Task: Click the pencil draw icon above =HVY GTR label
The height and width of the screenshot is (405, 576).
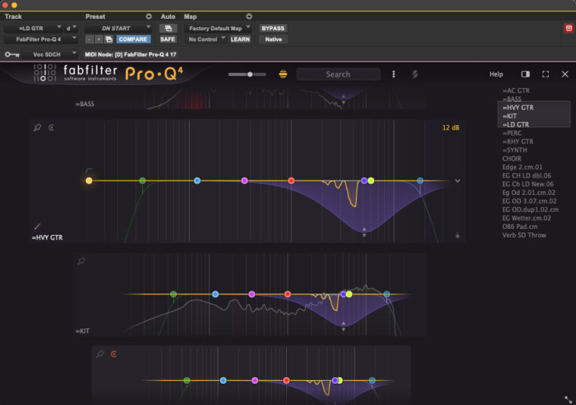Action: tap(37, 226)
